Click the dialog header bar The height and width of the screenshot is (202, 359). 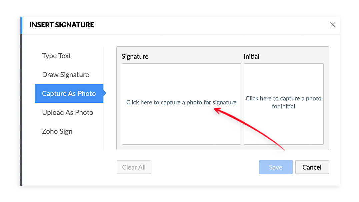[200, 25]
